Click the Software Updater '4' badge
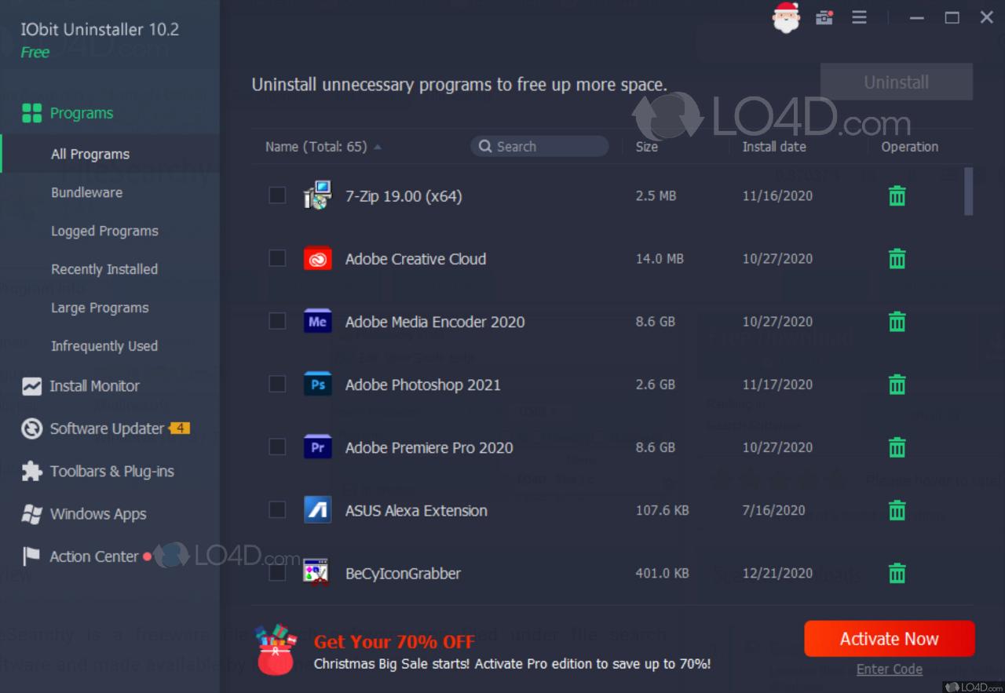The width and height of the screenshot is (1005, 693). click(180, 429)
